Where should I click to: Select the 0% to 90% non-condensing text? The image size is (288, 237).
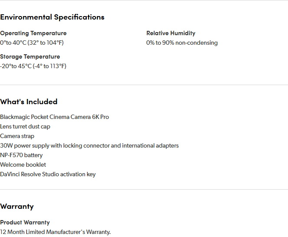coord(182,43)
